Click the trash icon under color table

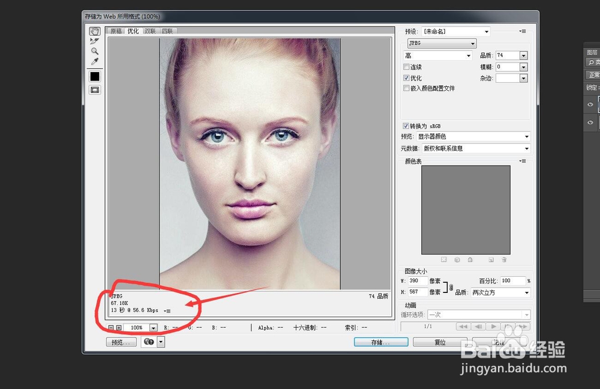click(x=504, y=259)
